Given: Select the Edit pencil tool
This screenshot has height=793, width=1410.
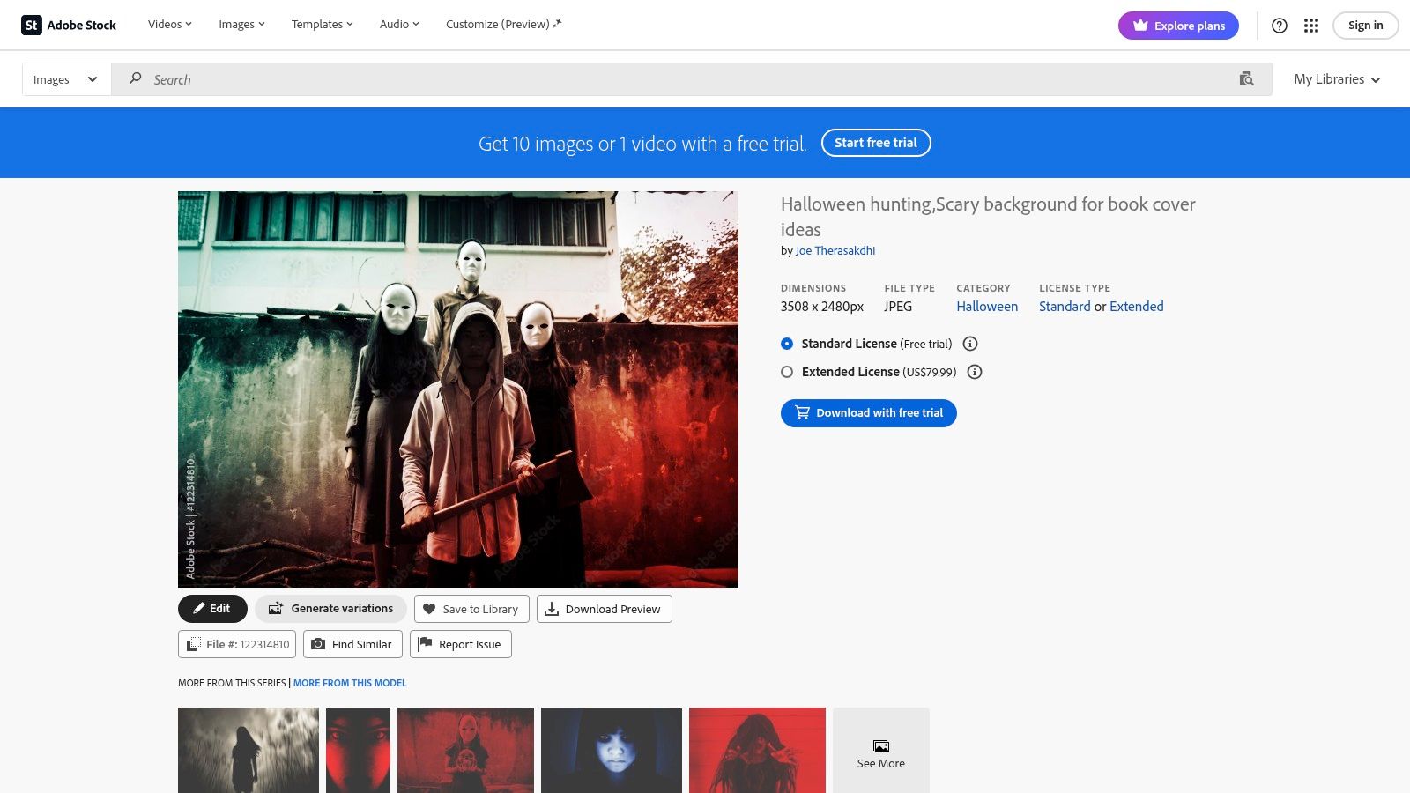Looking at the screenshot, I should pyautogui.click(x=199, y=608).
